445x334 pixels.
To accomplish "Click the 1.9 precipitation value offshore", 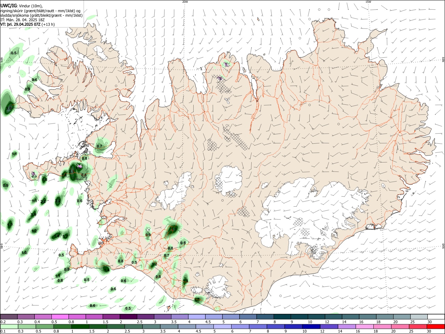I will tap(33, 215).
